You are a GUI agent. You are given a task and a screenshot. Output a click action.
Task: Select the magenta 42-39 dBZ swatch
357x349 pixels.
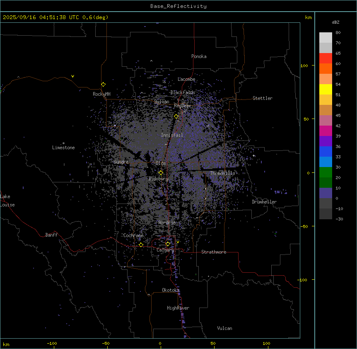pos(326,131)
